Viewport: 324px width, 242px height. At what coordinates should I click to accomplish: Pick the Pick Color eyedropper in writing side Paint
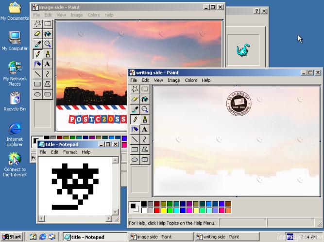pos(135,109)
